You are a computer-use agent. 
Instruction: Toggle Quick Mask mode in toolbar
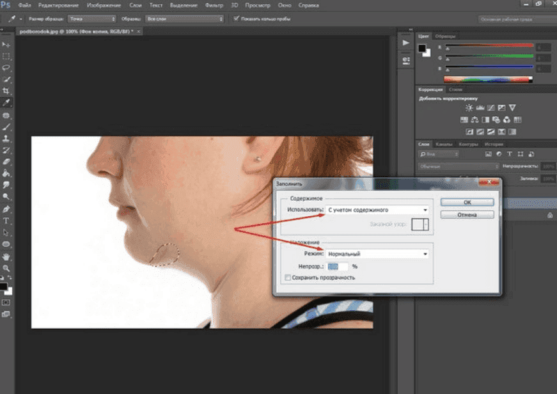coord(6,302)
